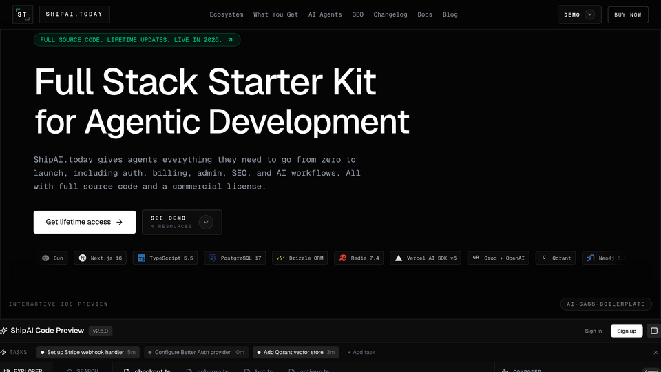The width and height of the screenshot is (661, 372).
Task: Select the Set up Stripe webhook handler task
Action: point(88,352)
